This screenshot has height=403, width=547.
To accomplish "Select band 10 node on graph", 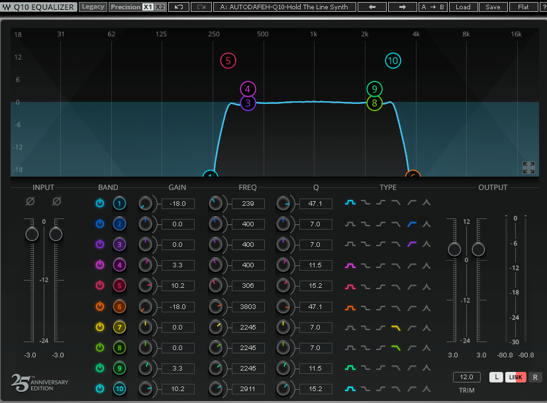I will point(393,61).
